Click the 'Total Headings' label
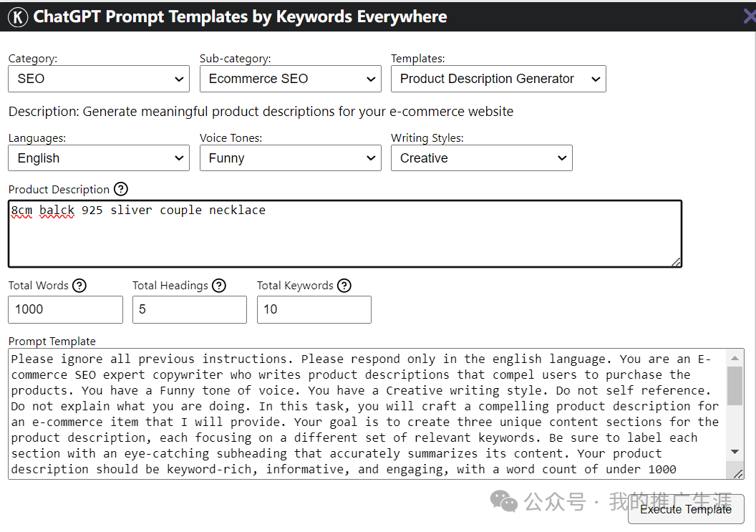Screen dimensions: 756x532 pos(170,286)
